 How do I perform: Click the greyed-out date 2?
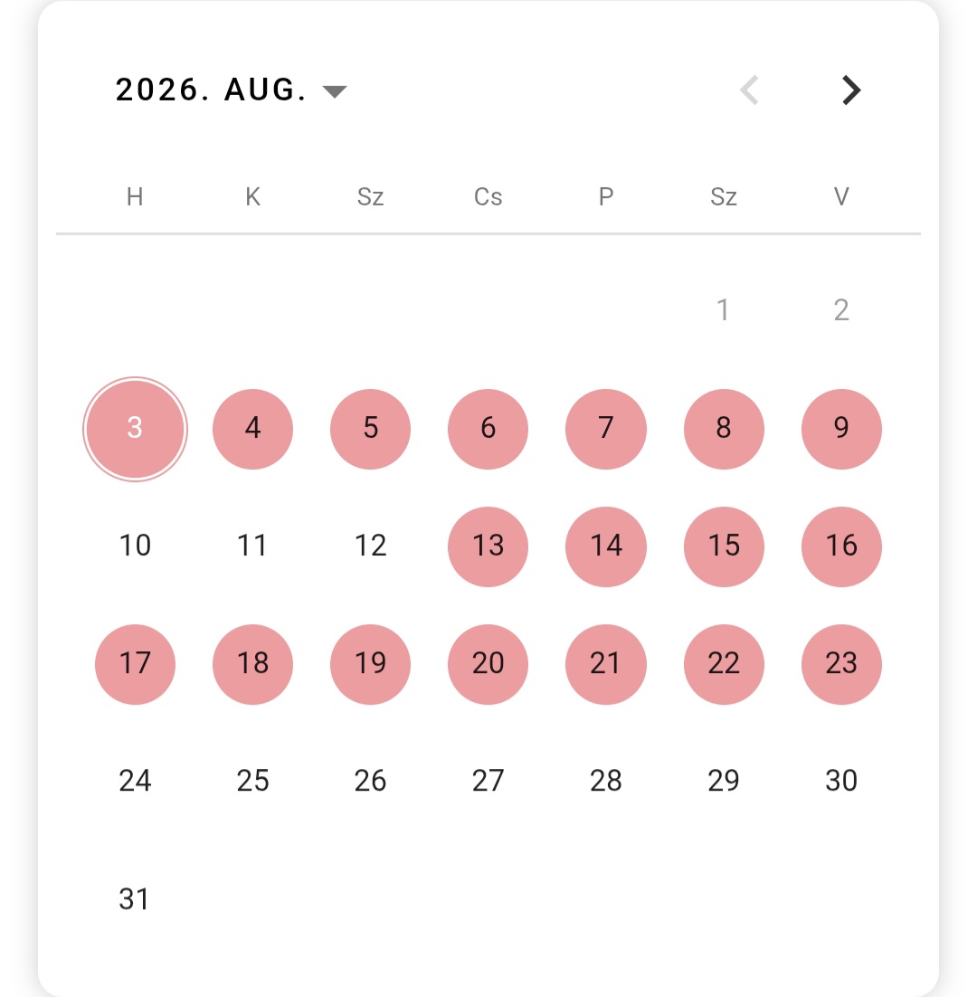[841, 311]
